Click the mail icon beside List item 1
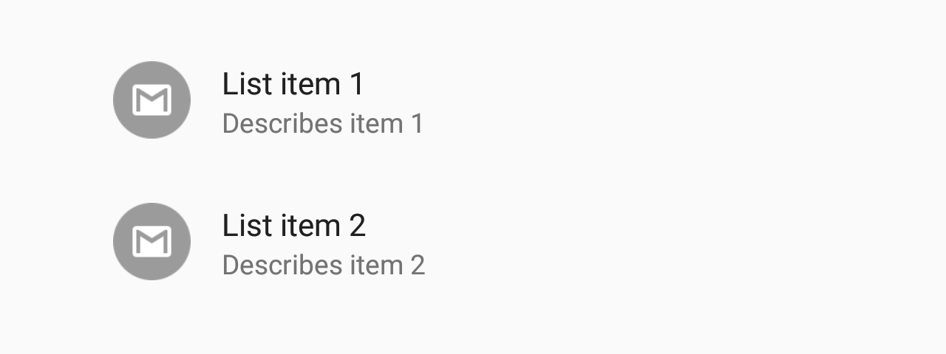 (152, 100)
